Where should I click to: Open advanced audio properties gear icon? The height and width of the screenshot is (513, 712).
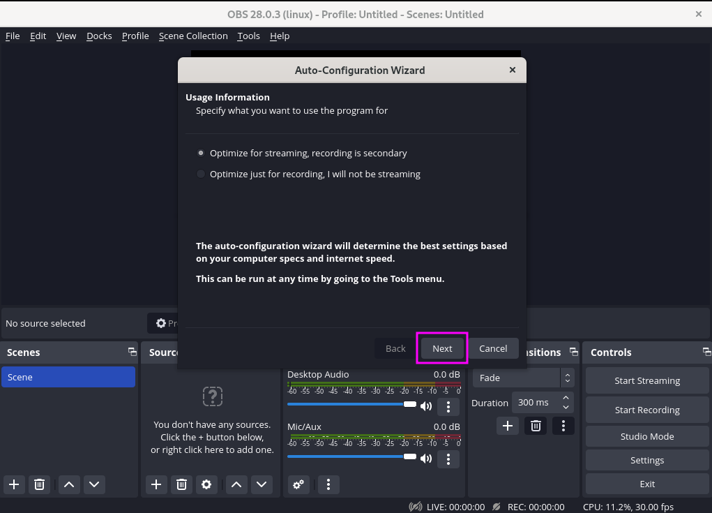coord(298,484)
